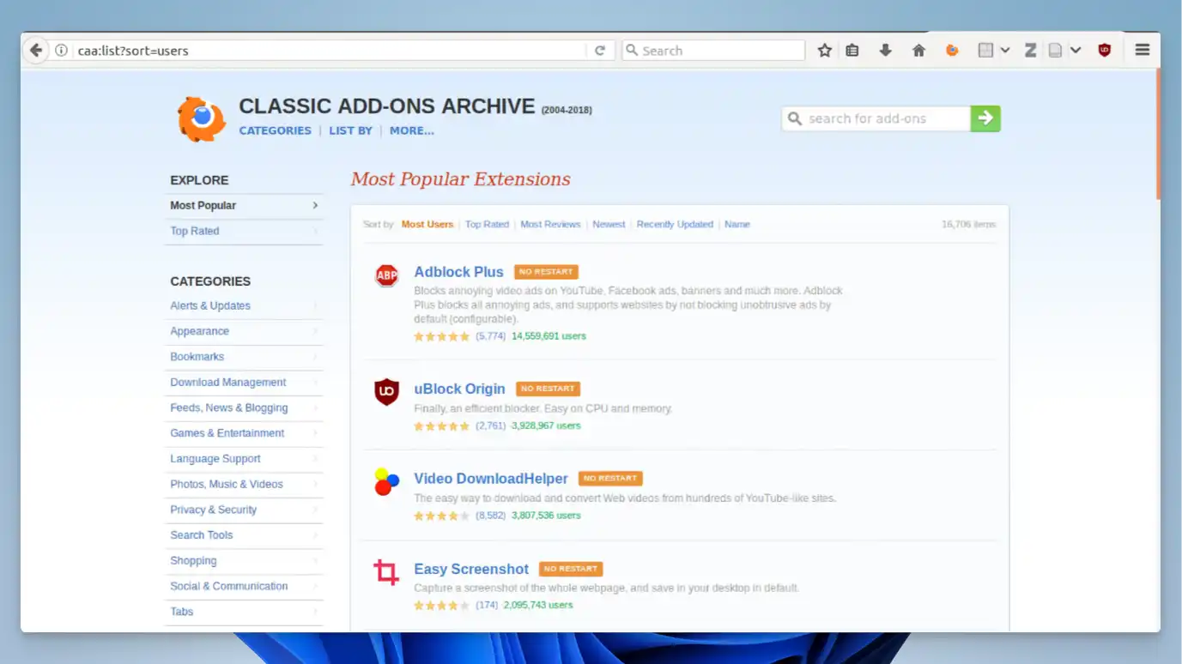Open the browser hamburger menu

[1142, 50]
